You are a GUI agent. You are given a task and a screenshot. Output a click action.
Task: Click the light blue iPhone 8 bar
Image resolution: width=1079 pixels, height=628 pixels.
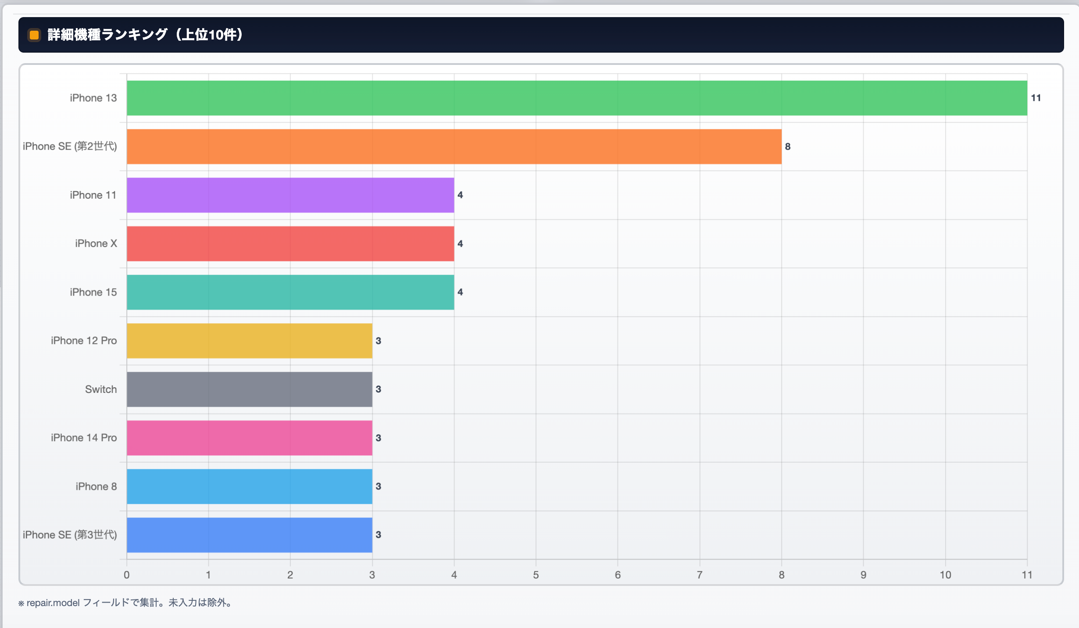(250, 486)
